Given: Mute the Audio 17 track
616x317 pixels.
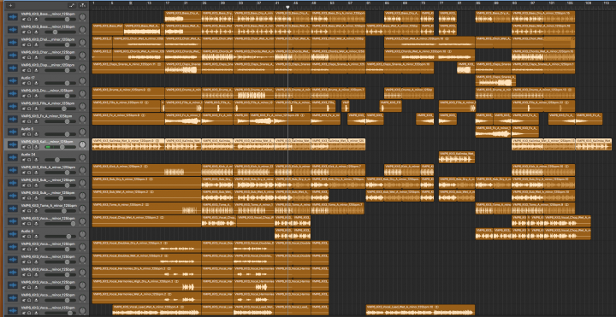Looking at the screenshot, I should pyautogui.click(x=24, y=83).
